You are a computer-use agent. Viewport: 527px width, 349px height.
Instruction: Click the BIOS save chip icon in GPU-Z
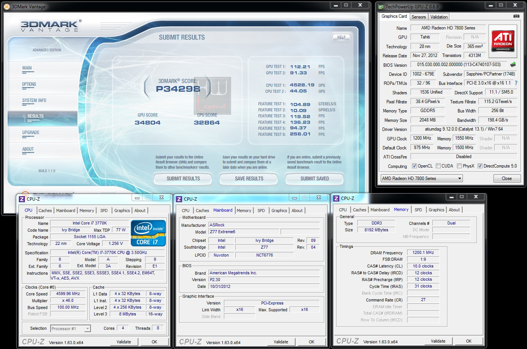pyautogui.click(x=513, y=65)
